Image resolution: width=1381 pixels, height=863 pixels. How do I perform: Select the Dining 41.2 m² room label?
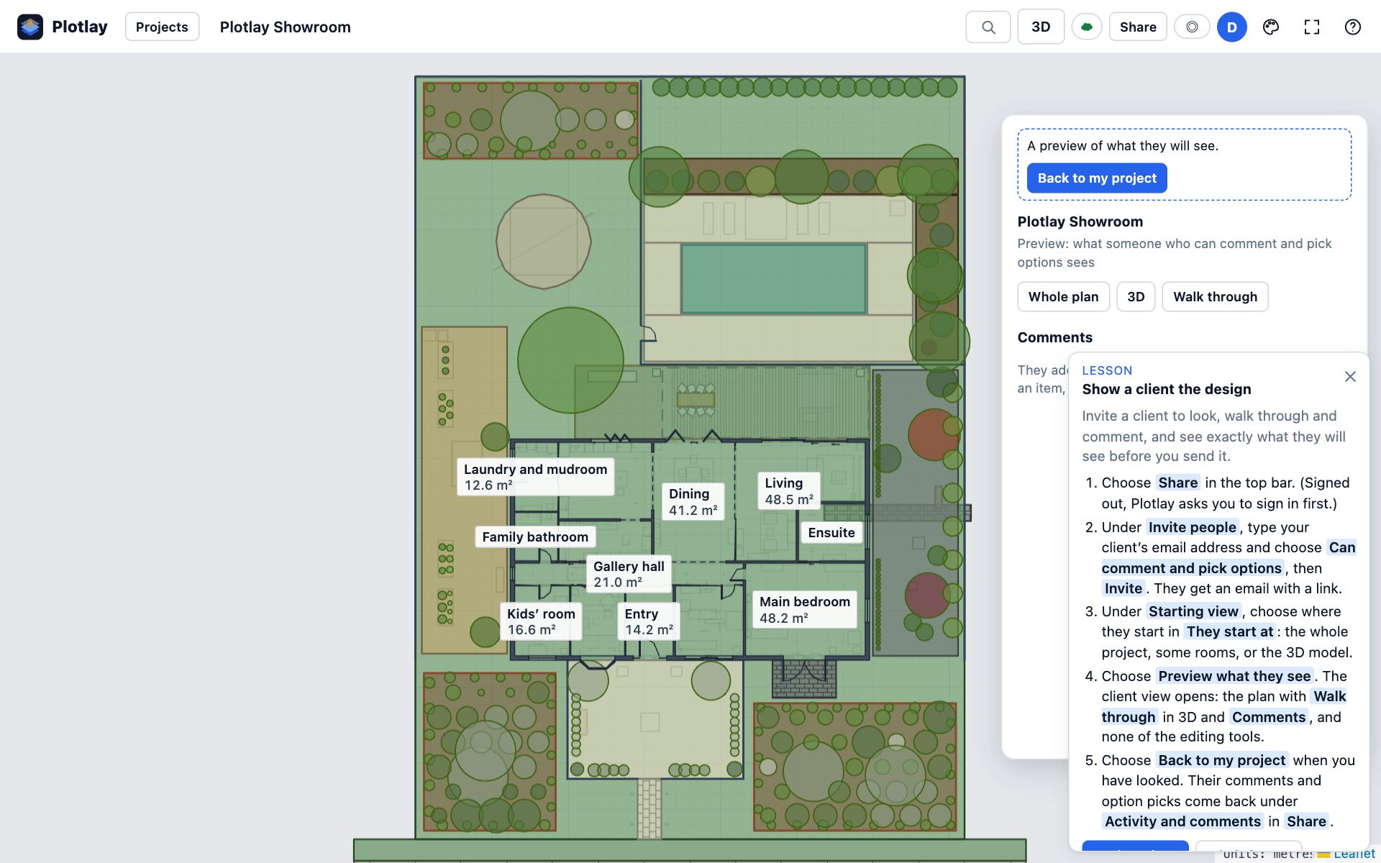pyautogui.click(x=693, y=502)
